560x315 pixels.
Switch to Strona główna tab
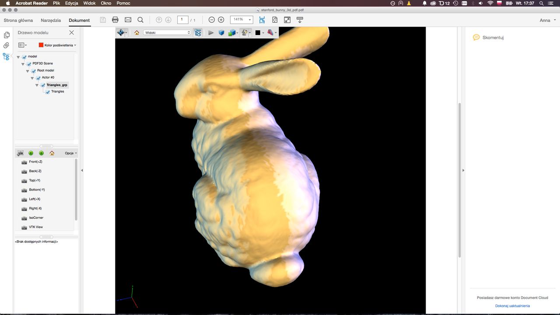(18, 20)
